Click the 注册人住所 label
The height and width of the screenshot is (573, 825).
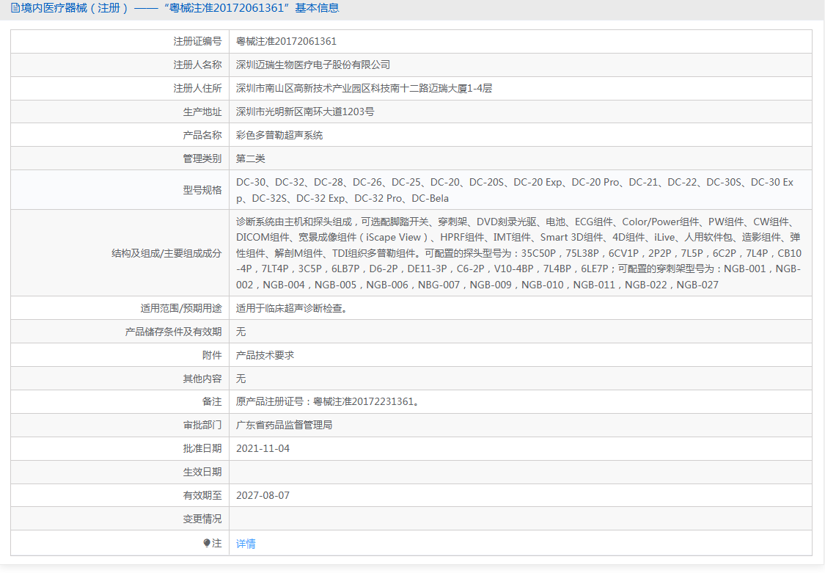198,88
